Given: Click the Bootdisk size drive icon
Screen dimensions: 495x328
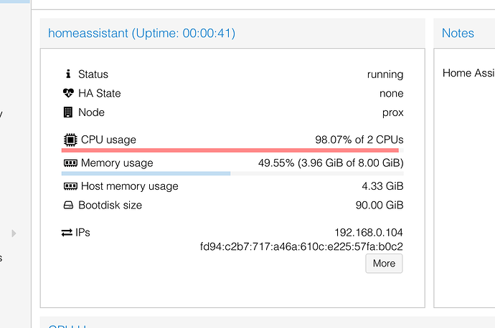Looking at the screenshot, I should (x=68, y=205).
